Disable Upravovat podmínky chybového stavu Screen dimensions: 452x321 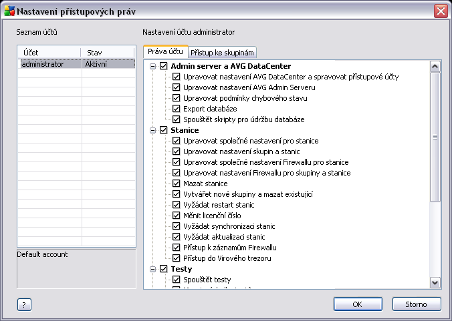176,98
